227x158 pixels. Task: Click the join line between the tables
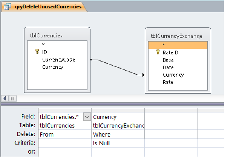(117, 67)
